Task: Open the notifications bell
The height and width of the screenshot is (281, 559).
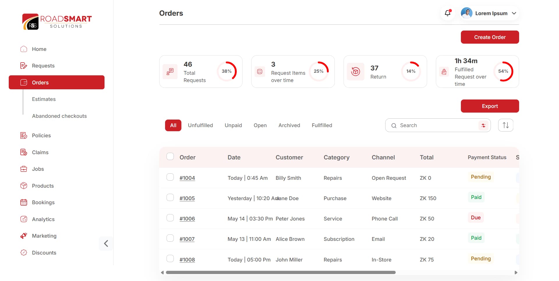Action: pos(448,13)
